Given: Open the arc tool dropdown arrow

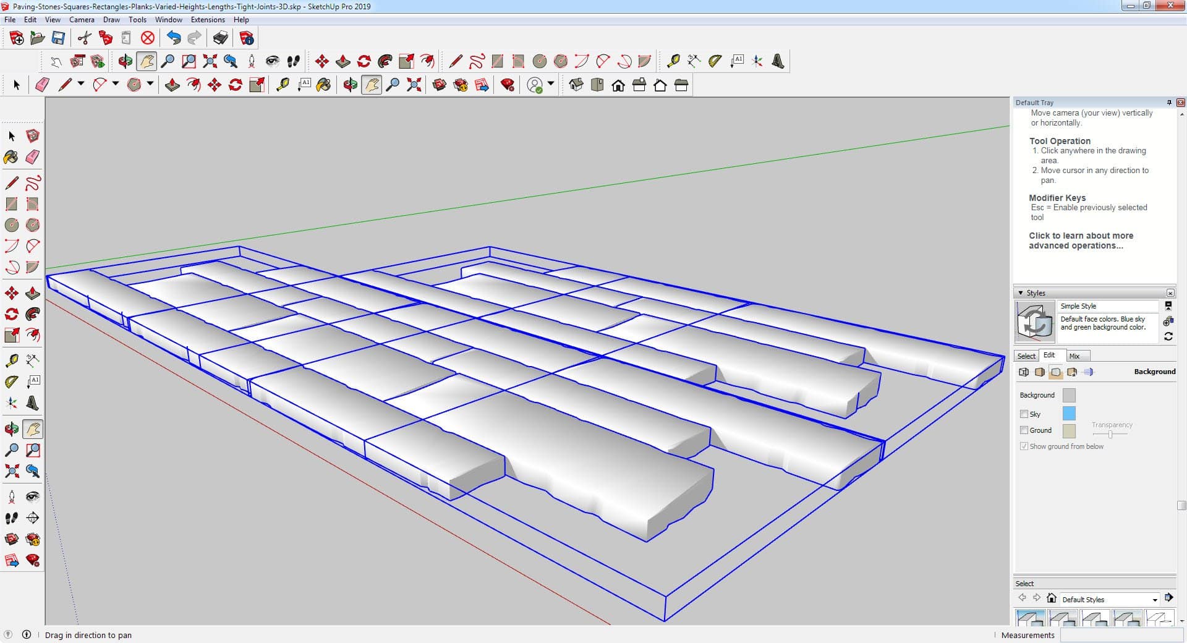Looking at the screenshot, I should coord(115,84).
